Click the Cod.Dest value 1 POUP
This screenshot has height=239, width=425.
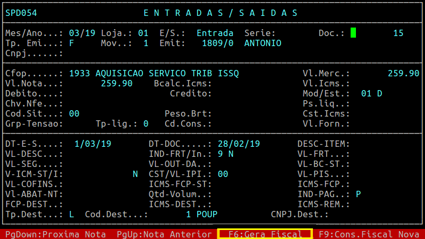(x=201, y=214)
